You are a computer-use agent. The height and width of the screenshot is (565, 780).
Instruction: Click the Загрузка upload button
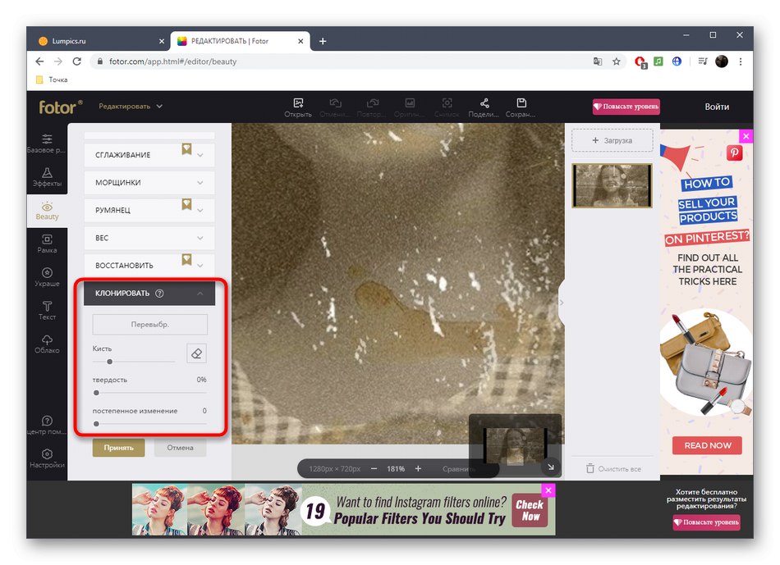point(612,140)
